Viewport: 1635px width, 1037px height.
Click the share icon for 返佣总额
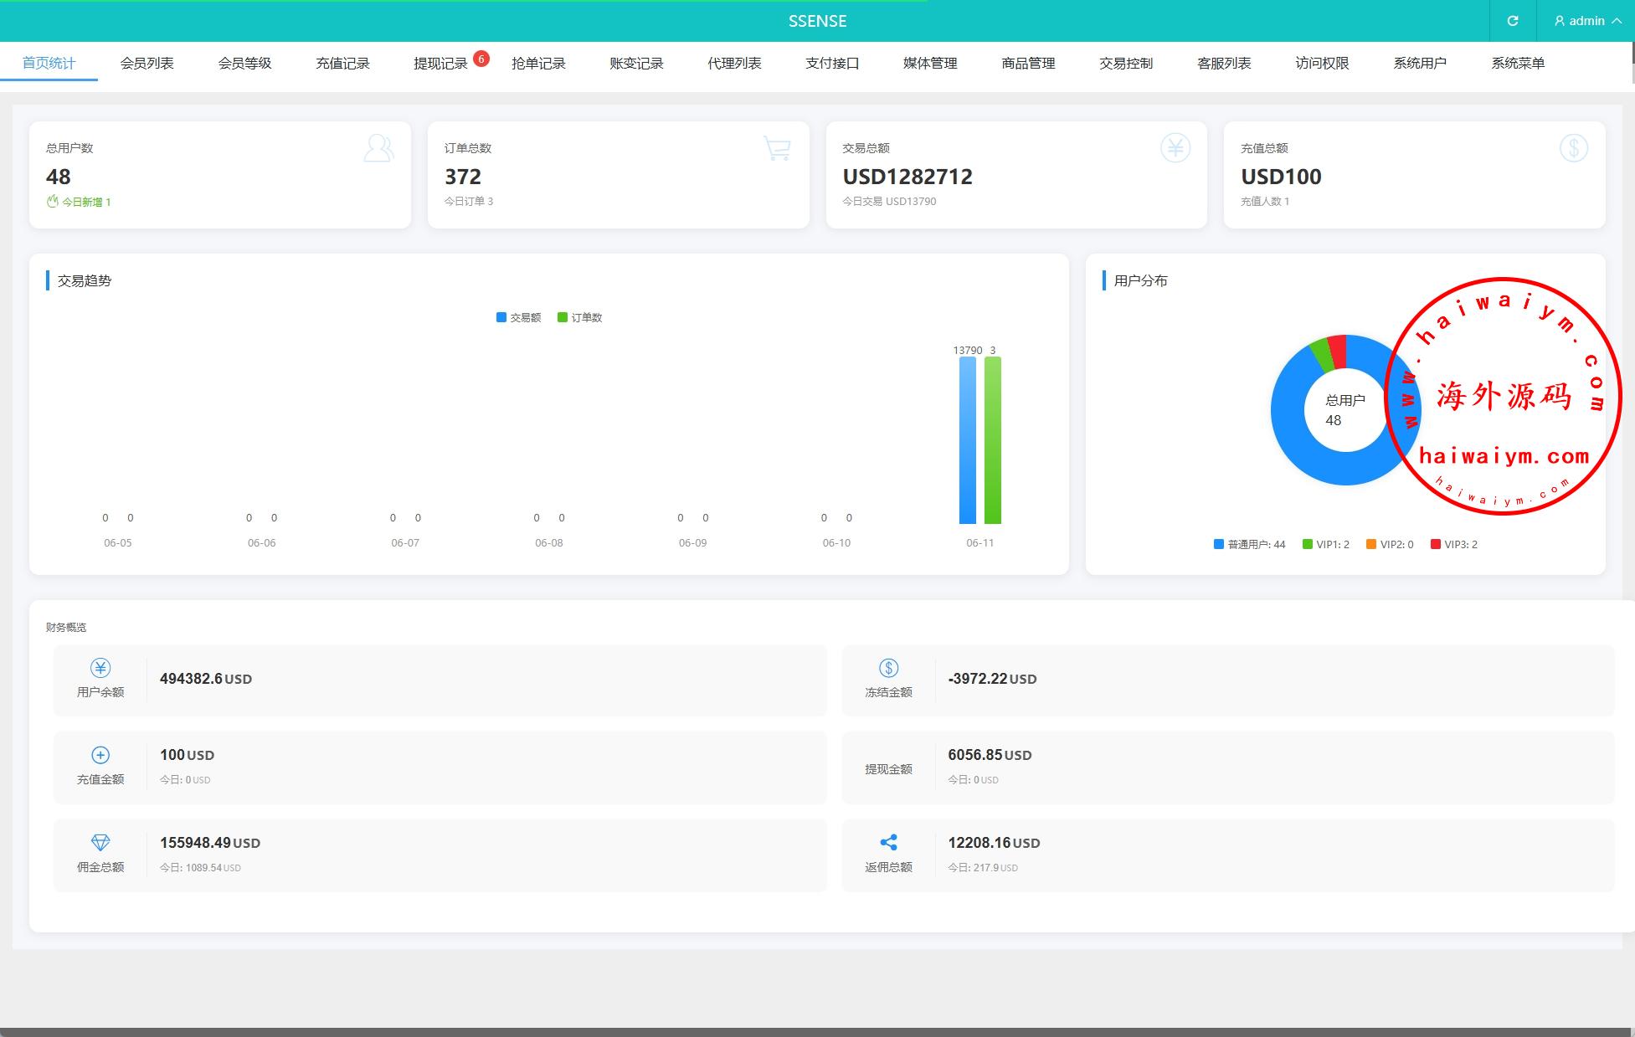click(x=888, y=842)
